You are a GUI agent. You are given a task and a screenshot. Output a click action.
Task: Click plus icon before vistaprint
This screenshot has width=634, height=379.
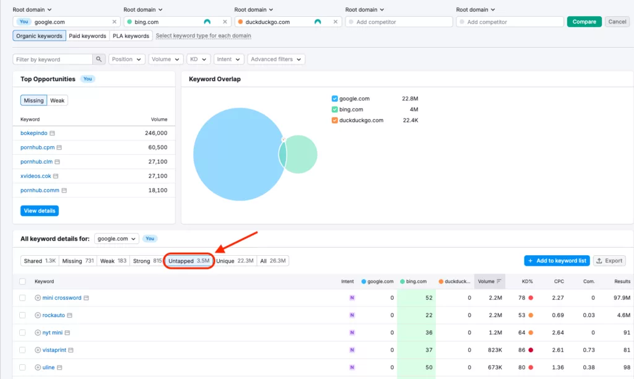[x=38, y=350]
